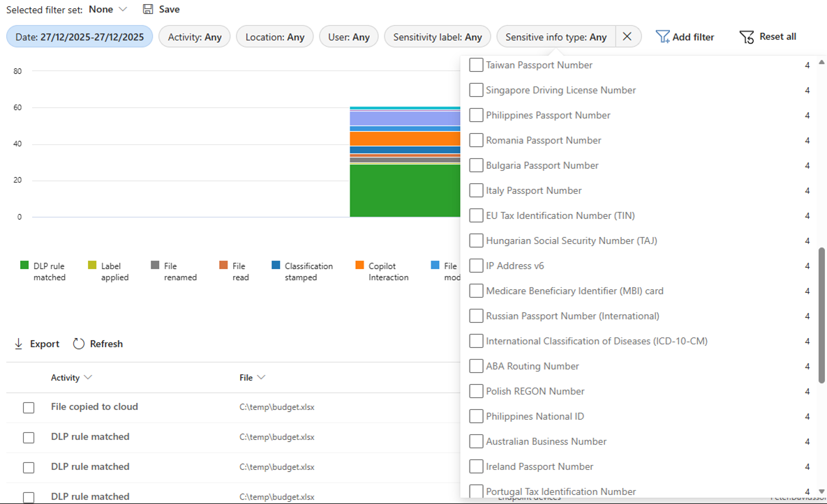
Task: Select the row checkbox for File copied to cloud
Action: point(29,407)
